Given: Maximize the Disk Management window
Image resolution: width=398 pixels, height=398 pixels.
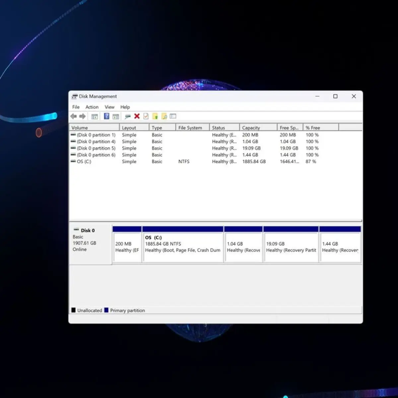Looking at the screenshot, I should (x=335, y=96).
